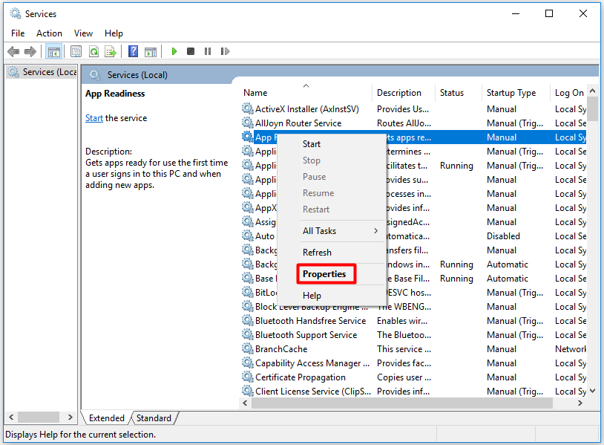Click gear icon of Certificate Propagation service
The image size is (604, 445).
247,377
